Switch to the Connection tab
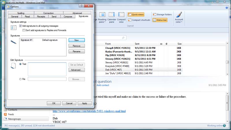Viewport: 231px width, 130px height. point(49,13)
